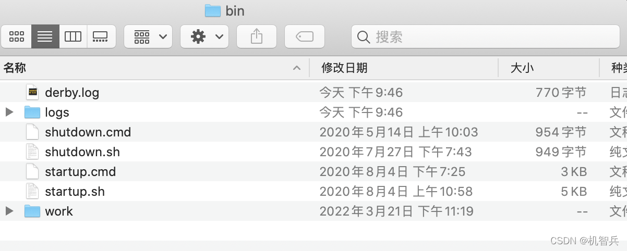
Task: Click the Share toolbar button
Action: click(256, 36)
